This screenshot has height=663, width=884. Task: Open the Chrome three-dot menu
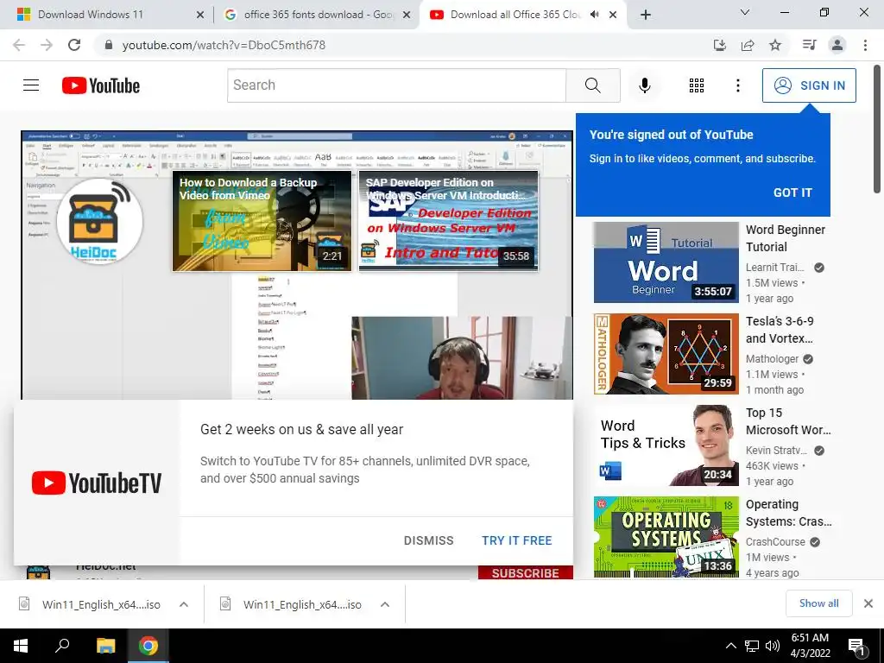coord(865,45)
